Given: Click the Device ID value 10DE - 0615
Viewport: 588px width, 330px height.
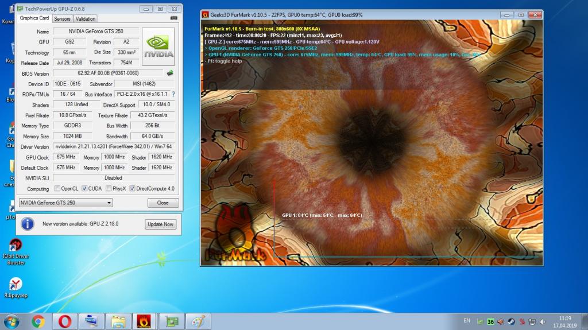Looking at the screenshot, I should point(68,84).
